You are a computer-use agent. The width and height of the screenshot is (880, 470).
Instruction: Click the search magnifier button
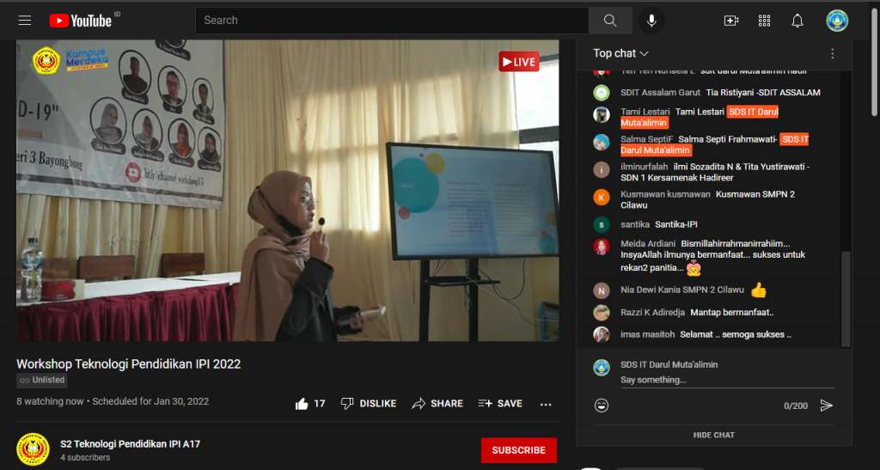[610, 21]
